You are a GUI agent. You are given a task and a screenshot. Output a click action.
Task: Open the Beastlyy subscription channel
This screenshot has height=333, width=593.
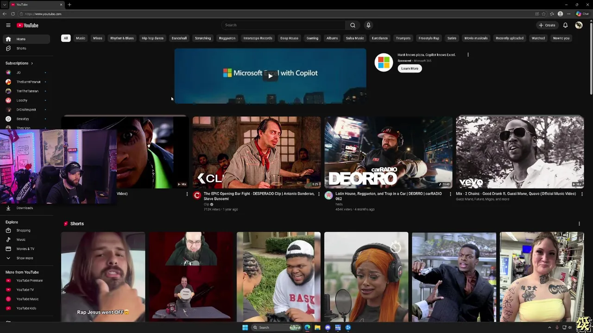[x=26, y=119]
